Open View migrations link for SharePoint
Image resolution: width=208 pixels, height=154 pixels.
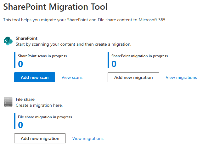181,77
